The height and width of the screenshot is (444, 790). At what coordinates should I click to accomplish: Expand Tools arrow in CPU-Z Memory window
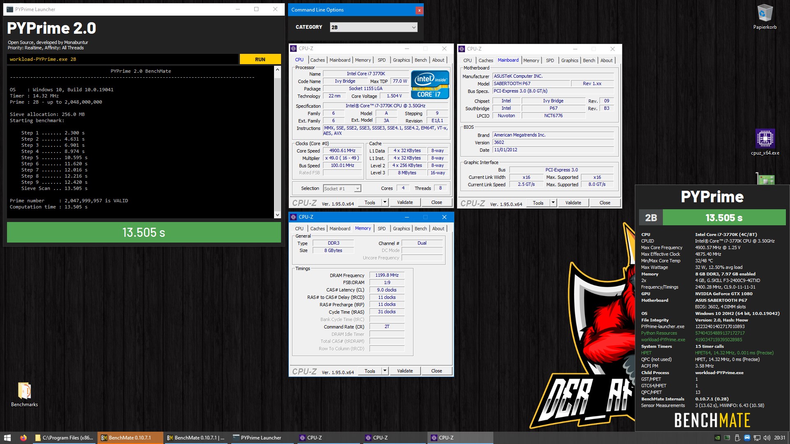[385, 371]
